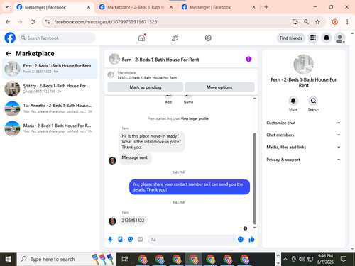Click the chat vertical scrollbar

click(254, 179)
